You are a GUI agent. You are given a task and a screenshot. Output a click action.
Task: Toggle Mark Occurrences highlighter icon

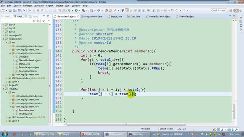click(x=127, y=10)
